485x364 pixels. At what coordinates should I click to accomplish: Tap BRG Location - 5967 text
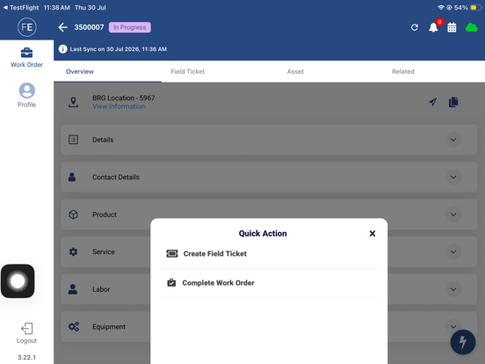(x=123, y=98)
